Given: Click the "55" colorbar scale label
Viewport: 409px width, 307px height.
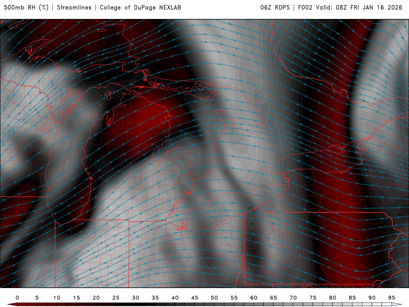Looking at the screenshot, I should pos(234,298).
